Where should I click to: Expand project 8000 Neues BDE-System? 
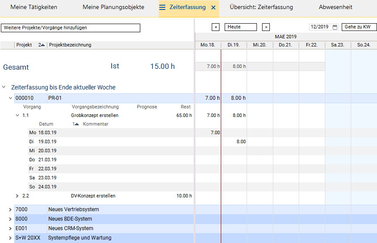coord(10,219)
